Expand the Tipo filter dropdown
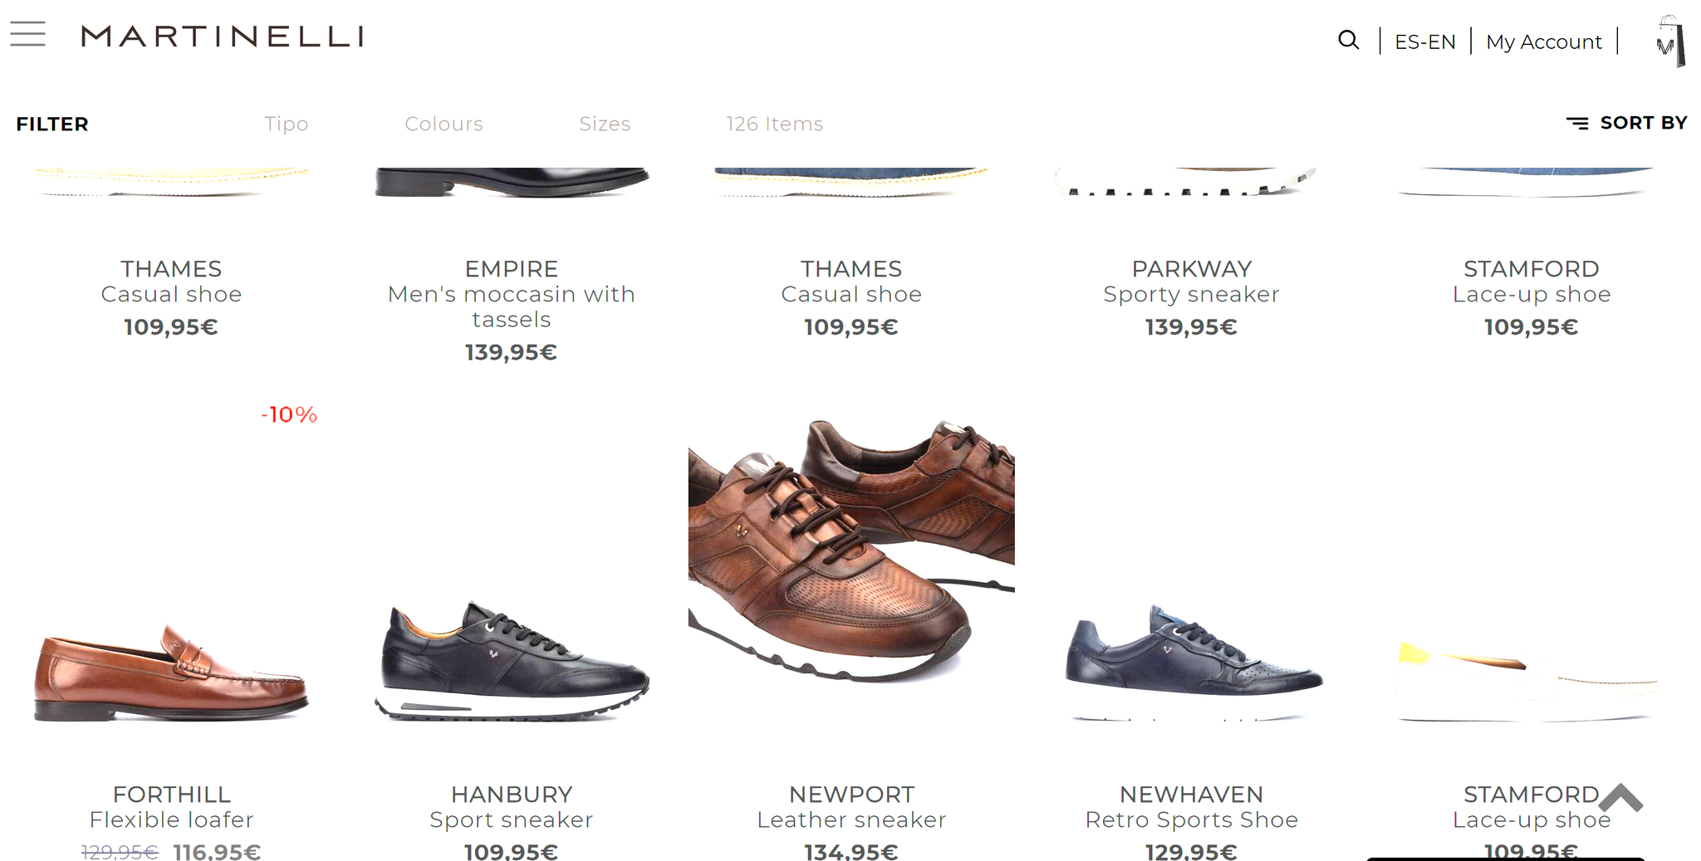Viewport: 1701px width, 861px height. 287,124
